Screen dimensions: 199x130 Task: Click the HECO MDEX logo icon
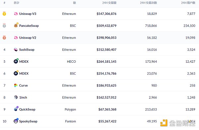click(x=16, y=61)
